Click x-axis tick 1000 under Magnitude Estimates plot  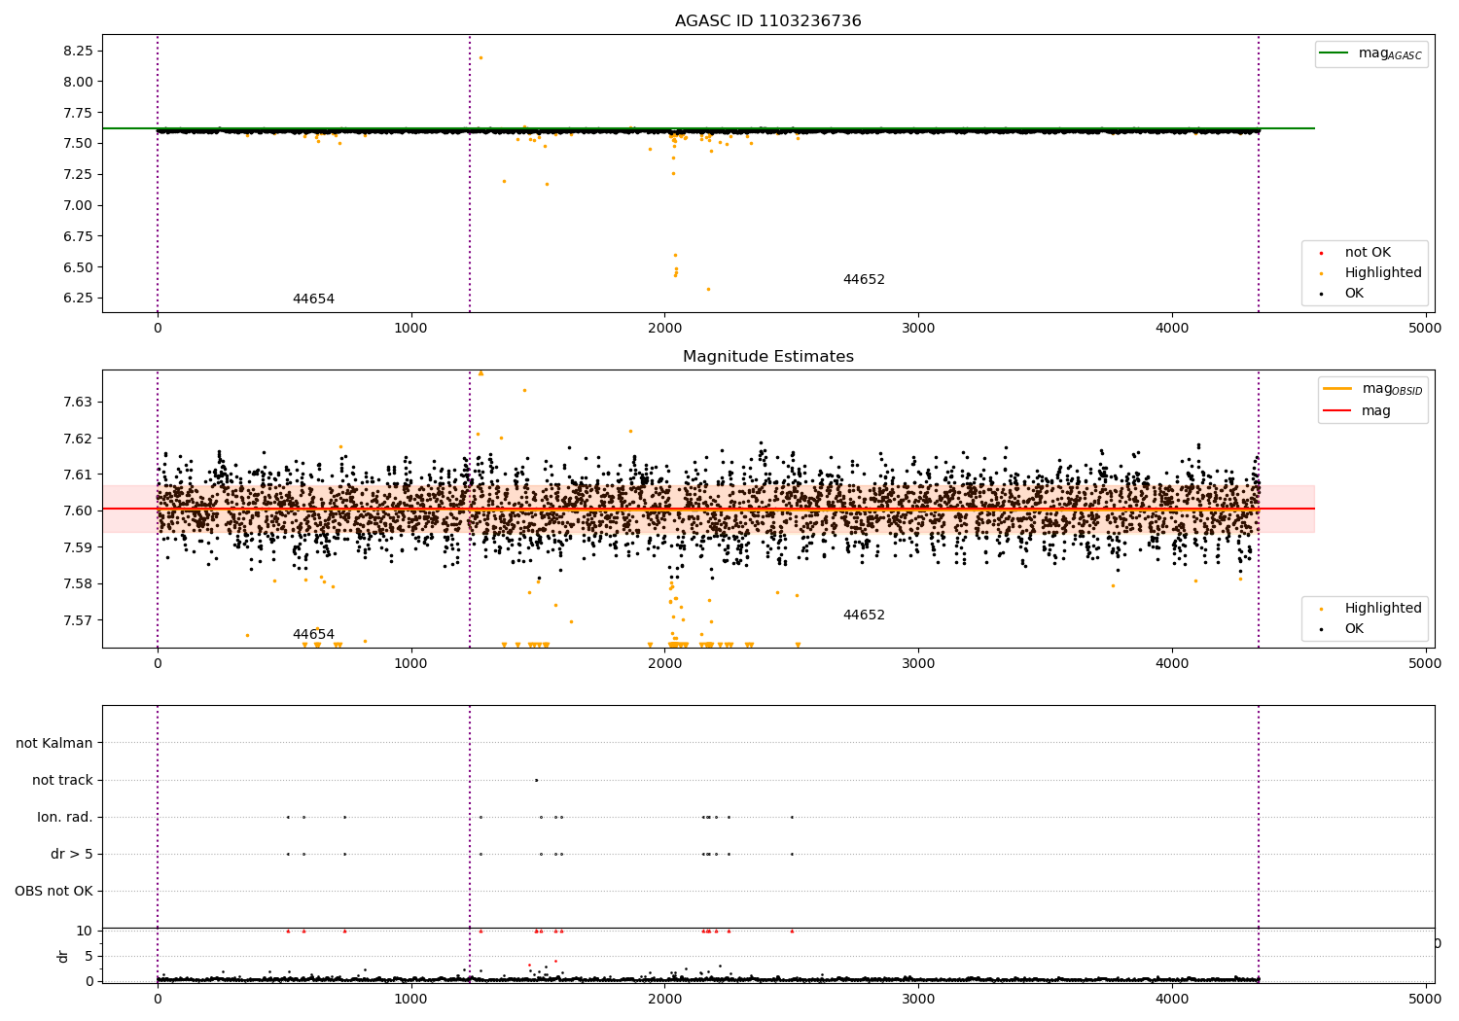pyautogui.click(x=411, y=664)
